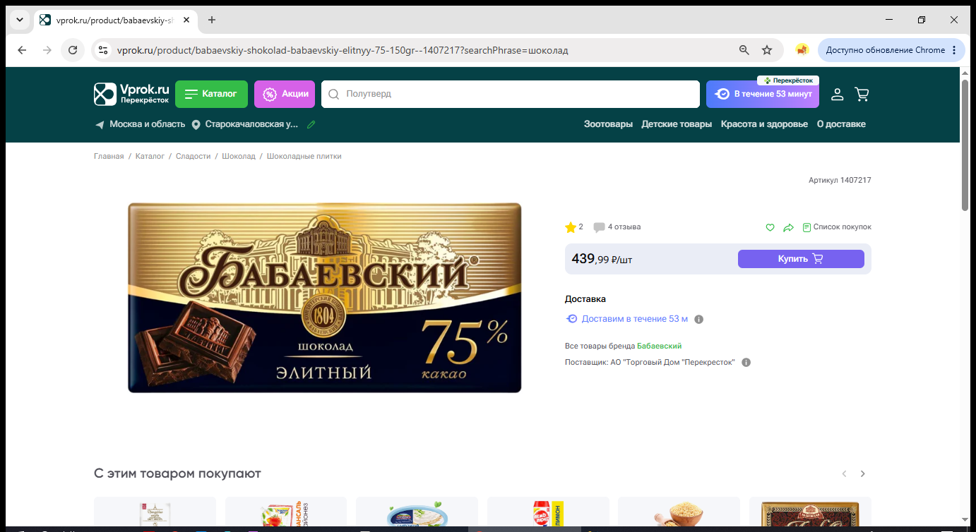This screenshot has height=532, width=976.
Task: Click 'Доставим в течение 53 м' link
Action: 634,319
